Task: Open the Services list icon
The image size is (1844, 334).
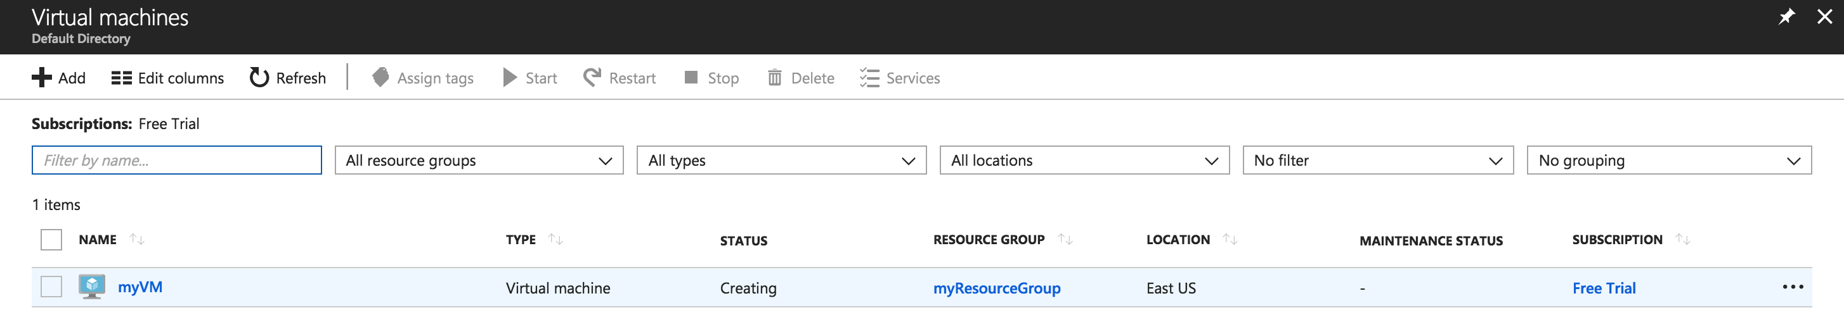Action: click(869, 78)
